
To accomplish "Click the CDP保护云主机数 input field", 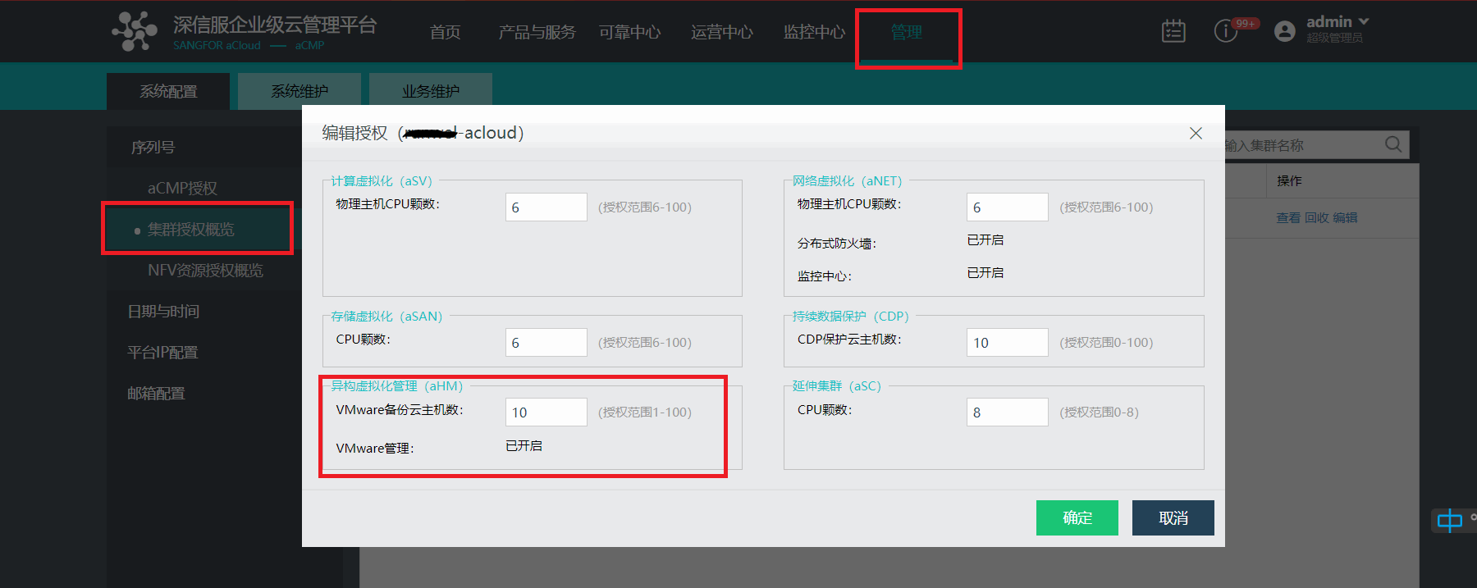I will click(1008, 342).
